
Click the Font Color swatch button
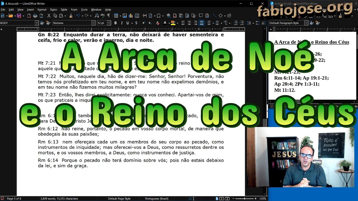(165, 23)
